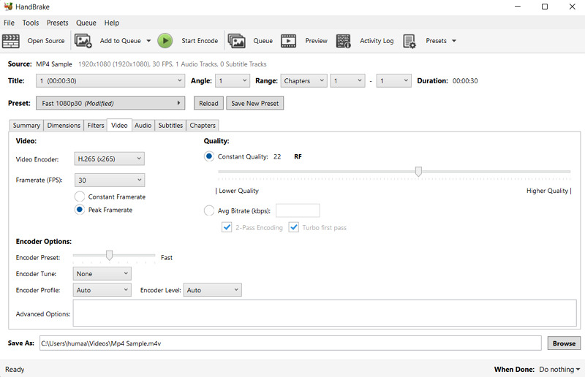Click the Duration value 00:00:30
Viewport: 585px width, 377px height.
pos(465,81)
